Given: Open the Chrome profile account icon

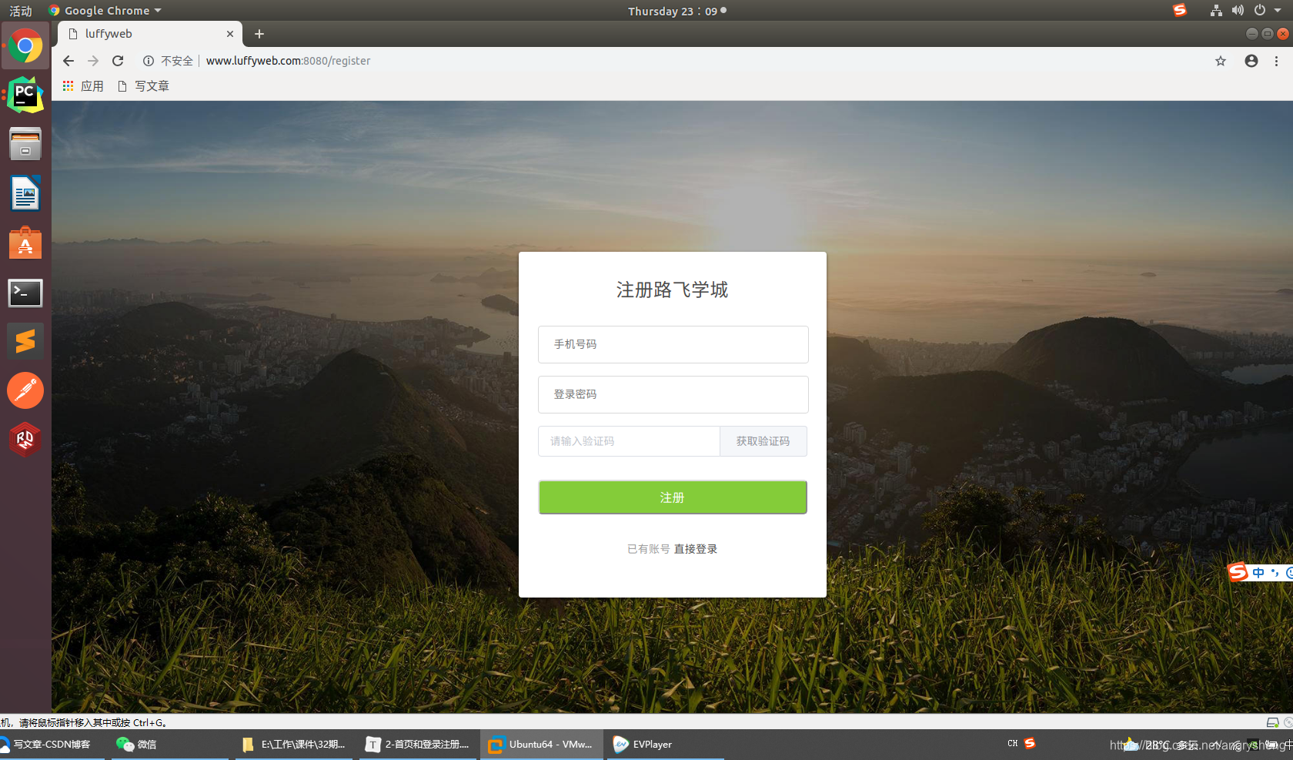Looking at the screenshot, I should (x=1251, y=61).
